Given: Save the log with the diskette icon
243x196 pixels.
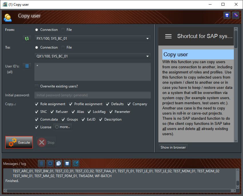Looking at the screenshot, I should [67, 163].
